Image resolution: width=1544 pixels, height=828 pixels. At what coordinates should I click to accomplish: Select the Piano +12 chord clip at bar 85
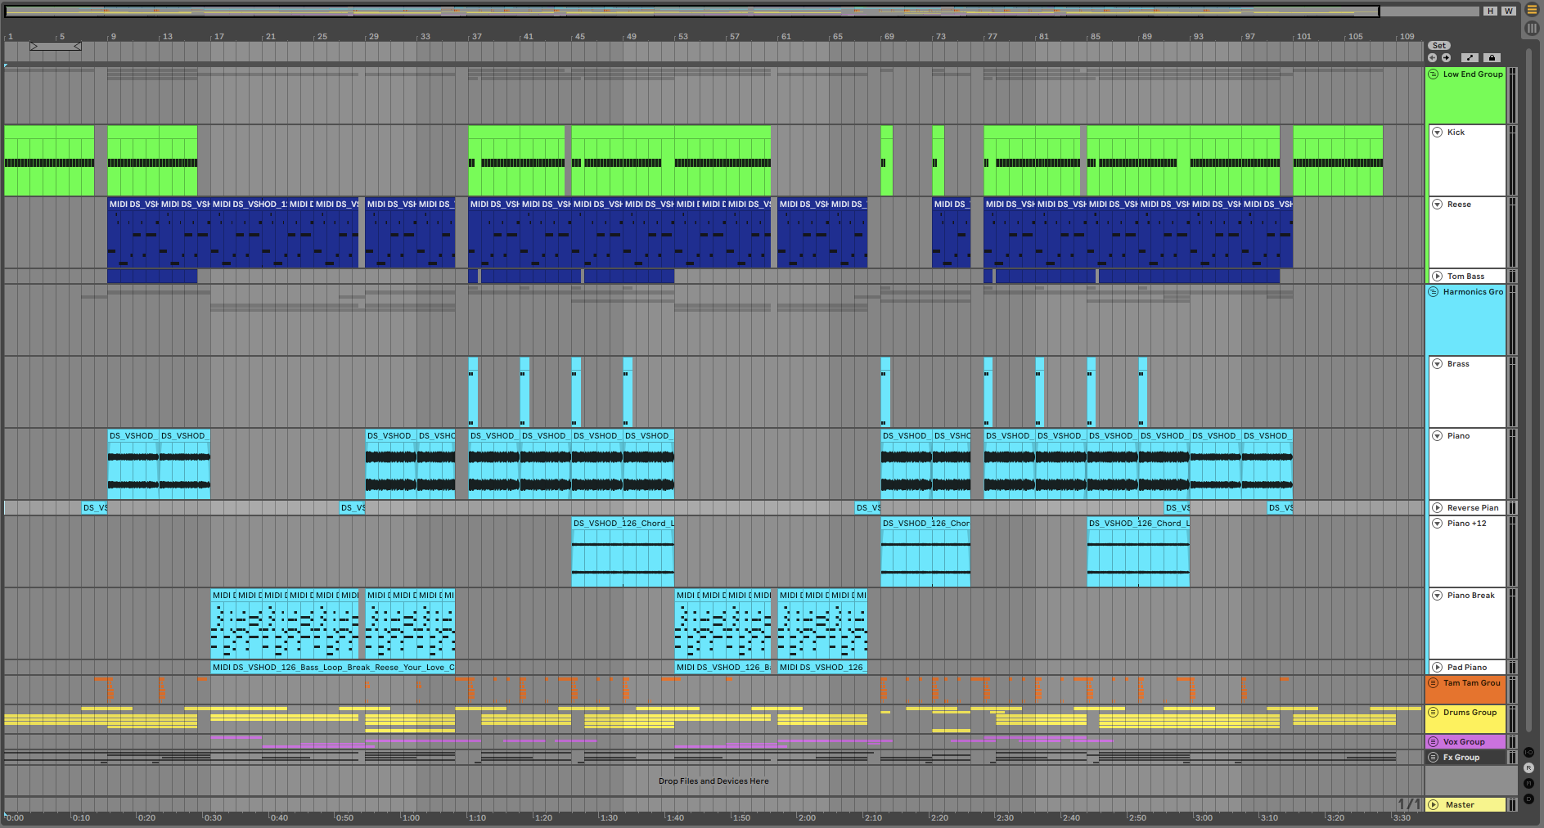[1138, 551]
